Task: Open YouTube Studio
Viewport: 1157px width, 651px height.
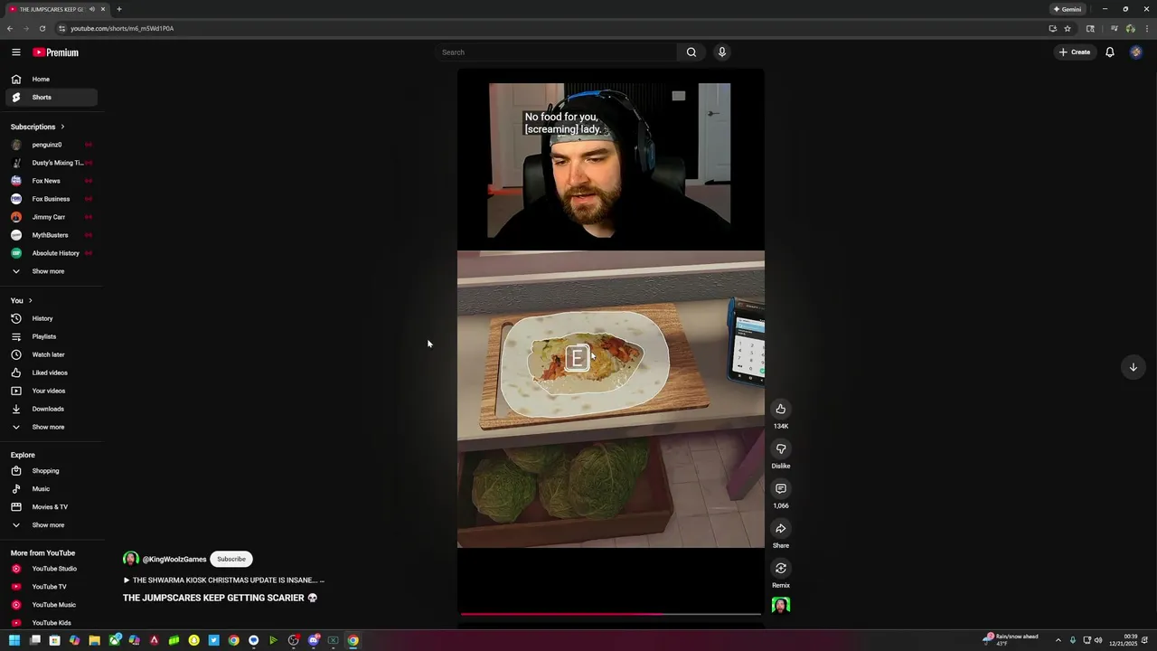Action: point(52,569)
